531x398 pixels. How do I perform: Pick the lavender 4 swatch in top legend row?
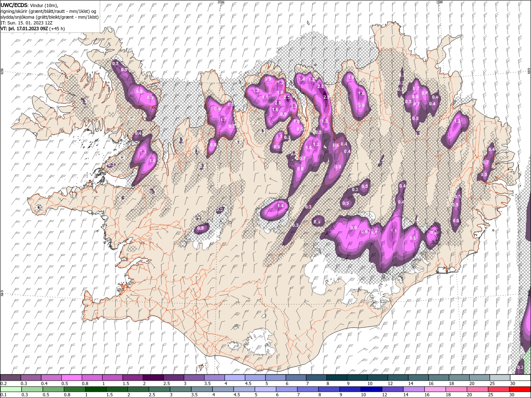pos(235,378)
